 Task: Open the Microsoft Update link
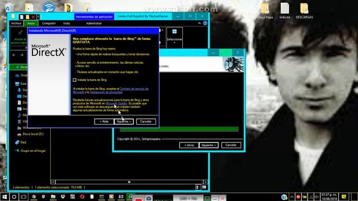116,103
